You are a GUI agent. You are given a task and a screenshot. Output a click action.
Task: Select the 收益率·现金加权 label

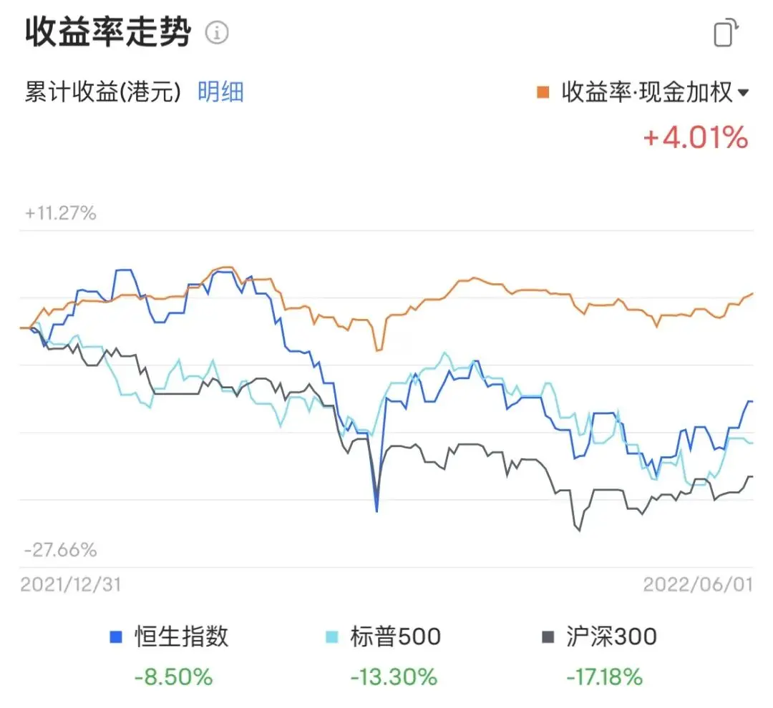point(647,92)
